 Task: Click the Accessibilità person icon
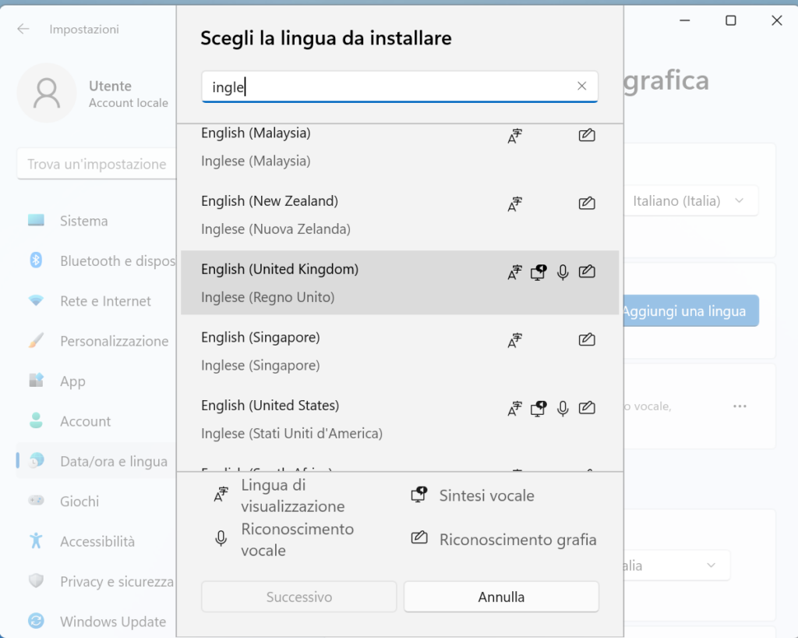point(36,541)
